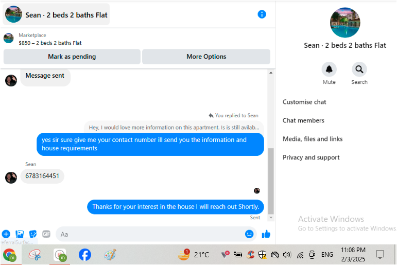Expand the Customise chat section
The width and height of the screenshot is (397, 265).
click(304, 102)
